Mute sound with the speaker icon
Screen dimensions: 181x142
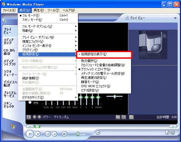[x=65, y=134]
